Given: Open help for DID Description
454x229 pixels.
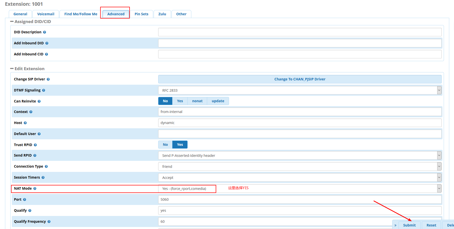Looking at the screenshot, I should tap(44, 32).
